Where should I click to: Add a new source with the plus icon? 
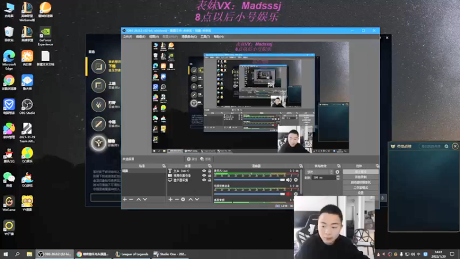pyautogui.click(x=170, y=199)
